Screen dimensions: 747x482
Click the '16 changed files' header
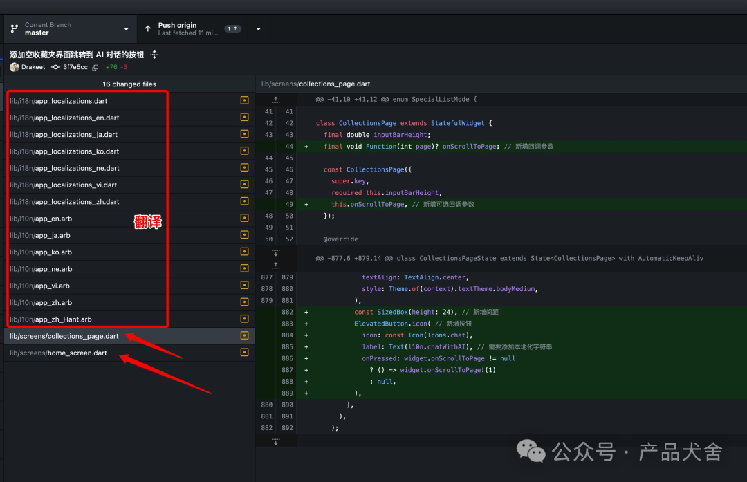click(129, 84)
